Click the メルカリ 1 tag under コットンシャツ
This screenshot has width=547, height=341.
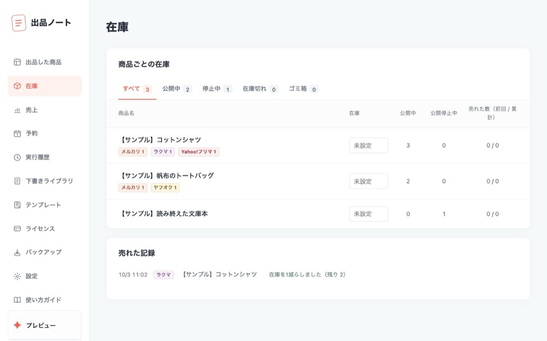(133, 152)
